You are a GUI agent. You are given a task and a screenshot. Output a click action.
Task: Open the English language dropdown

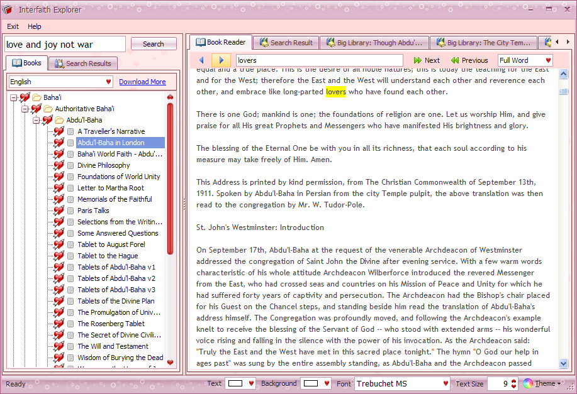(x=108, y=82)
